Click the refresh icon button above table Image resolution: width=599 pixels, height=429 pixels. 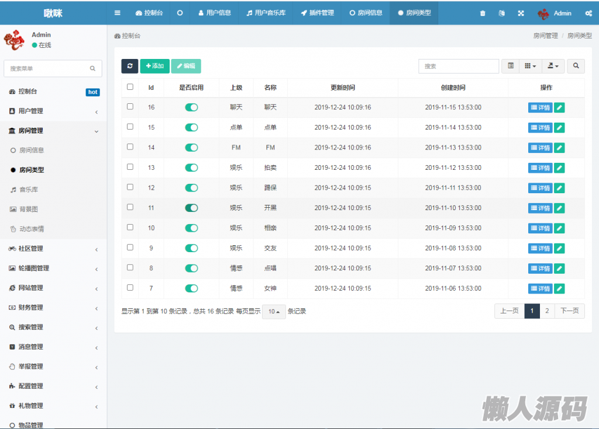130,66
